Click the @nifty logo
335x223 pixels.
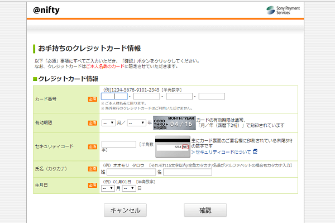[46, 10]
